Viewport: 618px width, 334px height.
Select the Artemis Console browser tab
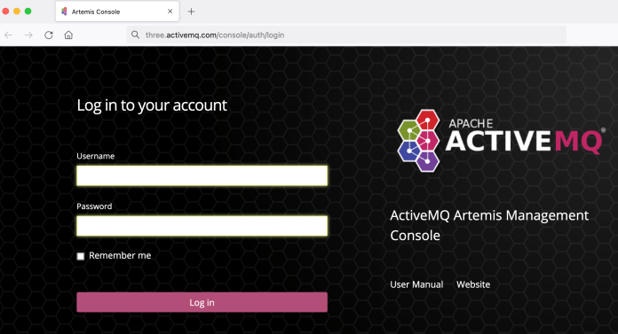click(117, 12)
